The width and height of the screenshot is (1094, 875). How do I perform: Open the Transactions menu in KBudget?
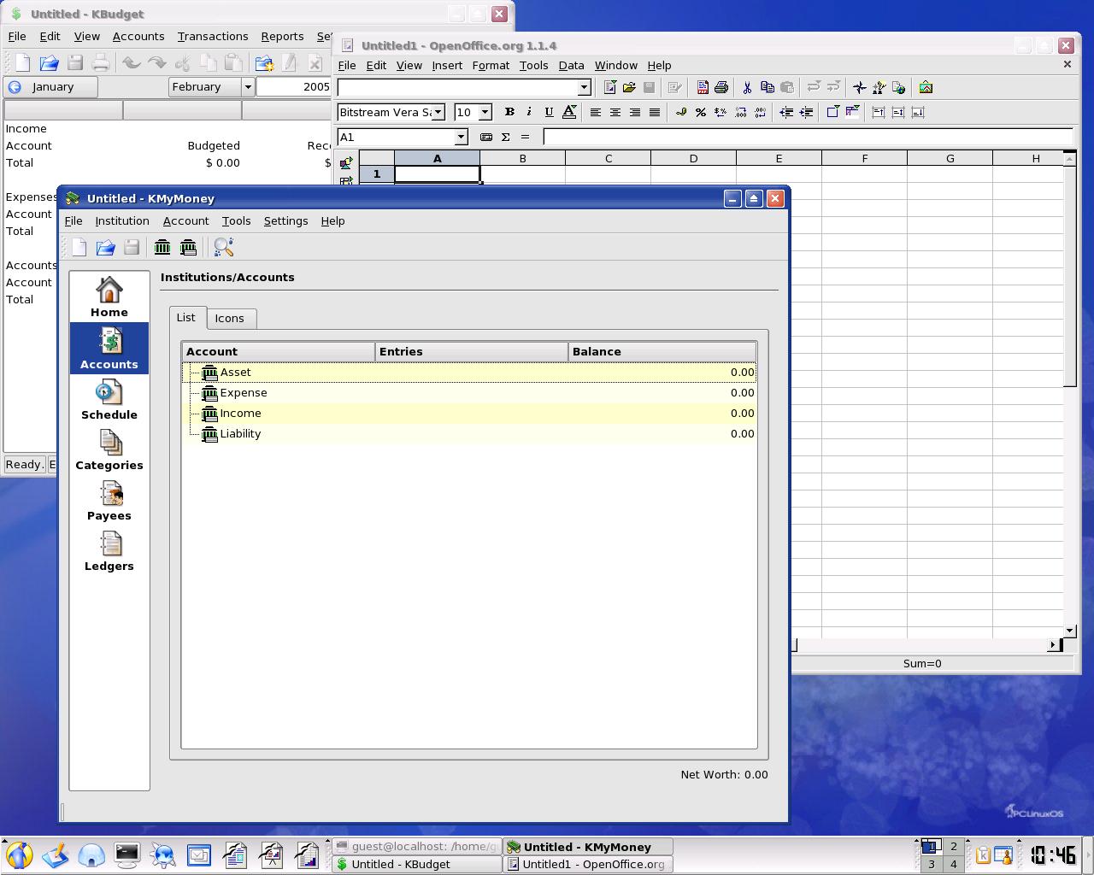tap(213, 36)
